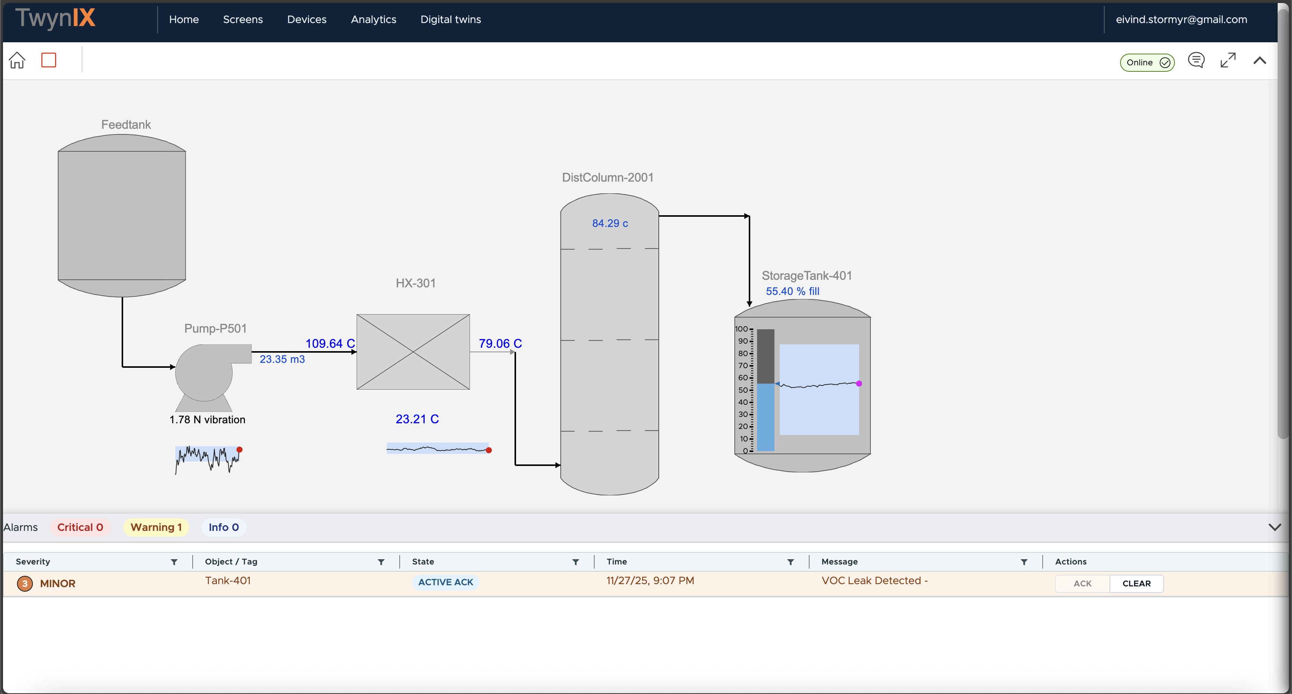Go to Digital twins menu
Viewport: 1292px width, 694px height.
[450, 20]
